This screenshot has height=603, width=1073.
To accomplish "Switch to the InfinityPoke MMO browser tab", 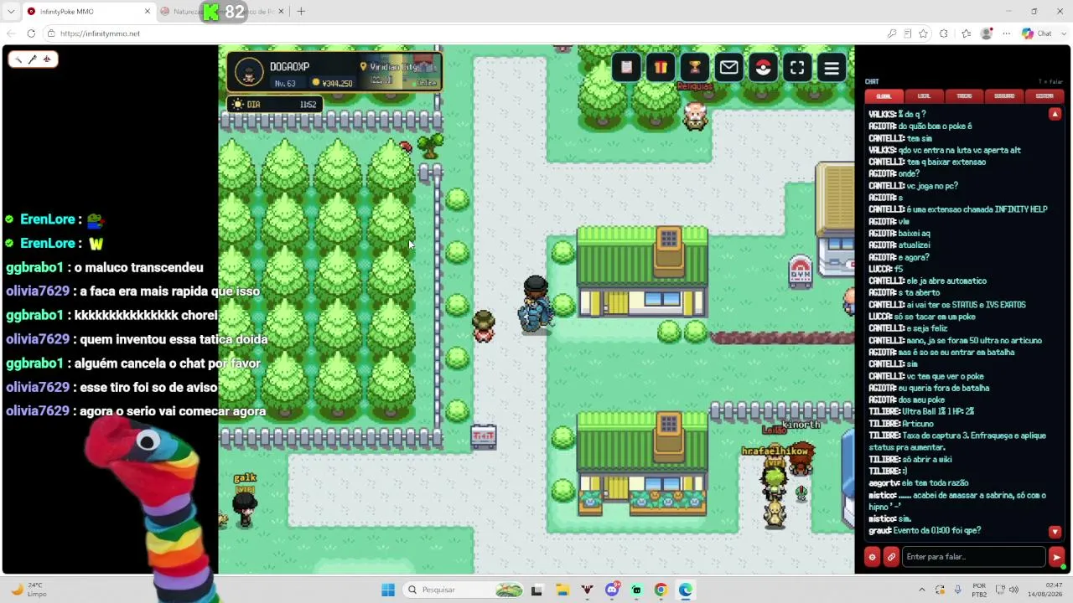I will click(89, 12).
